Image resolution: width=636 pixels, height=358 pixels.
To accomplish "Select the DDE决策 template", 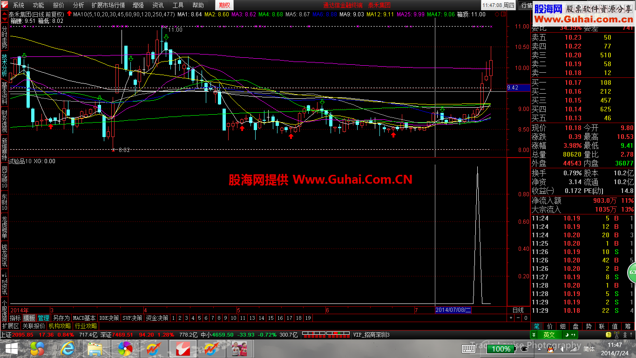I will pyautogui.click(x=109, y=318).
